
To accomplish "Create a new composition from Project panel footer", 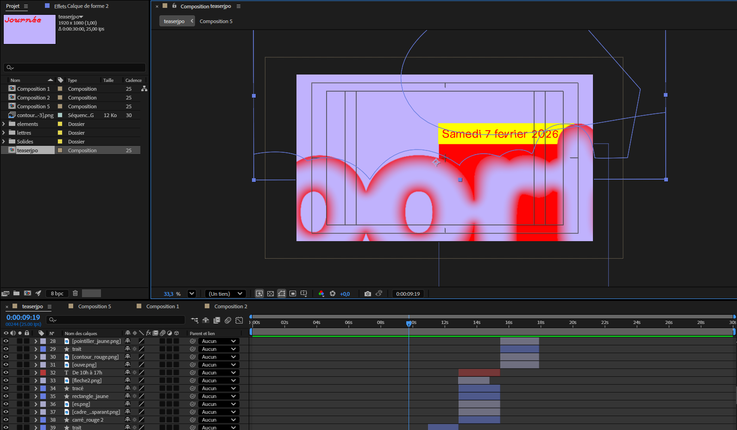I will coord(27,293).
